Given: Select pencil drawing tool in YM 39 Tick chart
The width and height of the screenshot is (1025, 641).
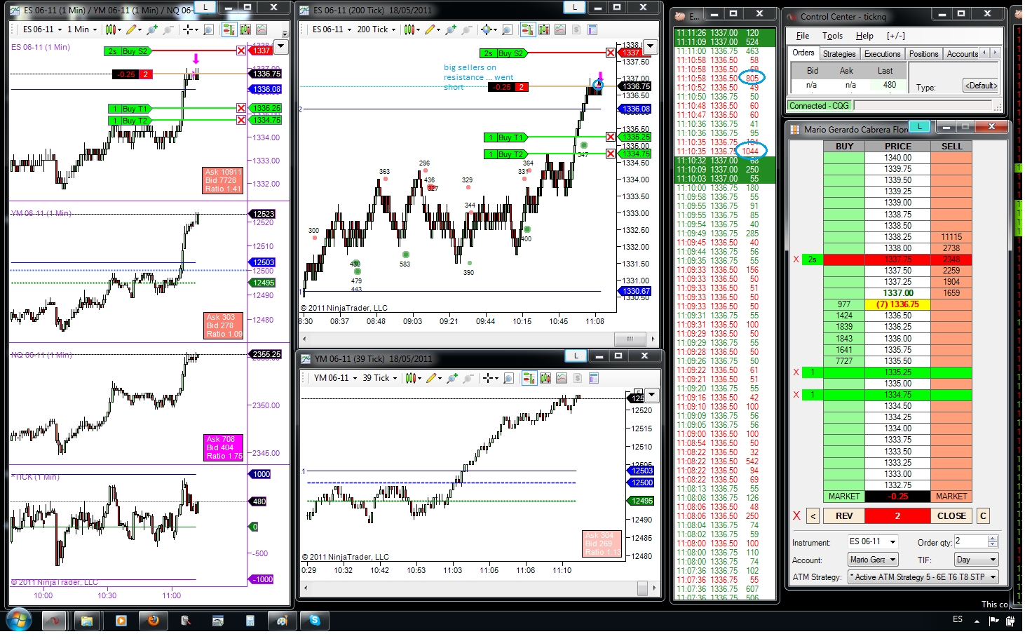Looking at the screenshot, I should pos(433,378).
